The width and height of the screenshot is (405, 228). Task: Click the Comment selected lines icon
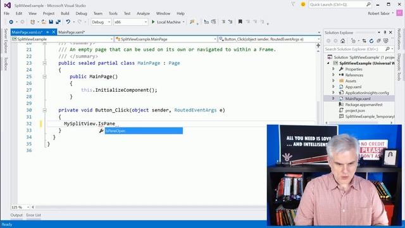pos(223,22)
